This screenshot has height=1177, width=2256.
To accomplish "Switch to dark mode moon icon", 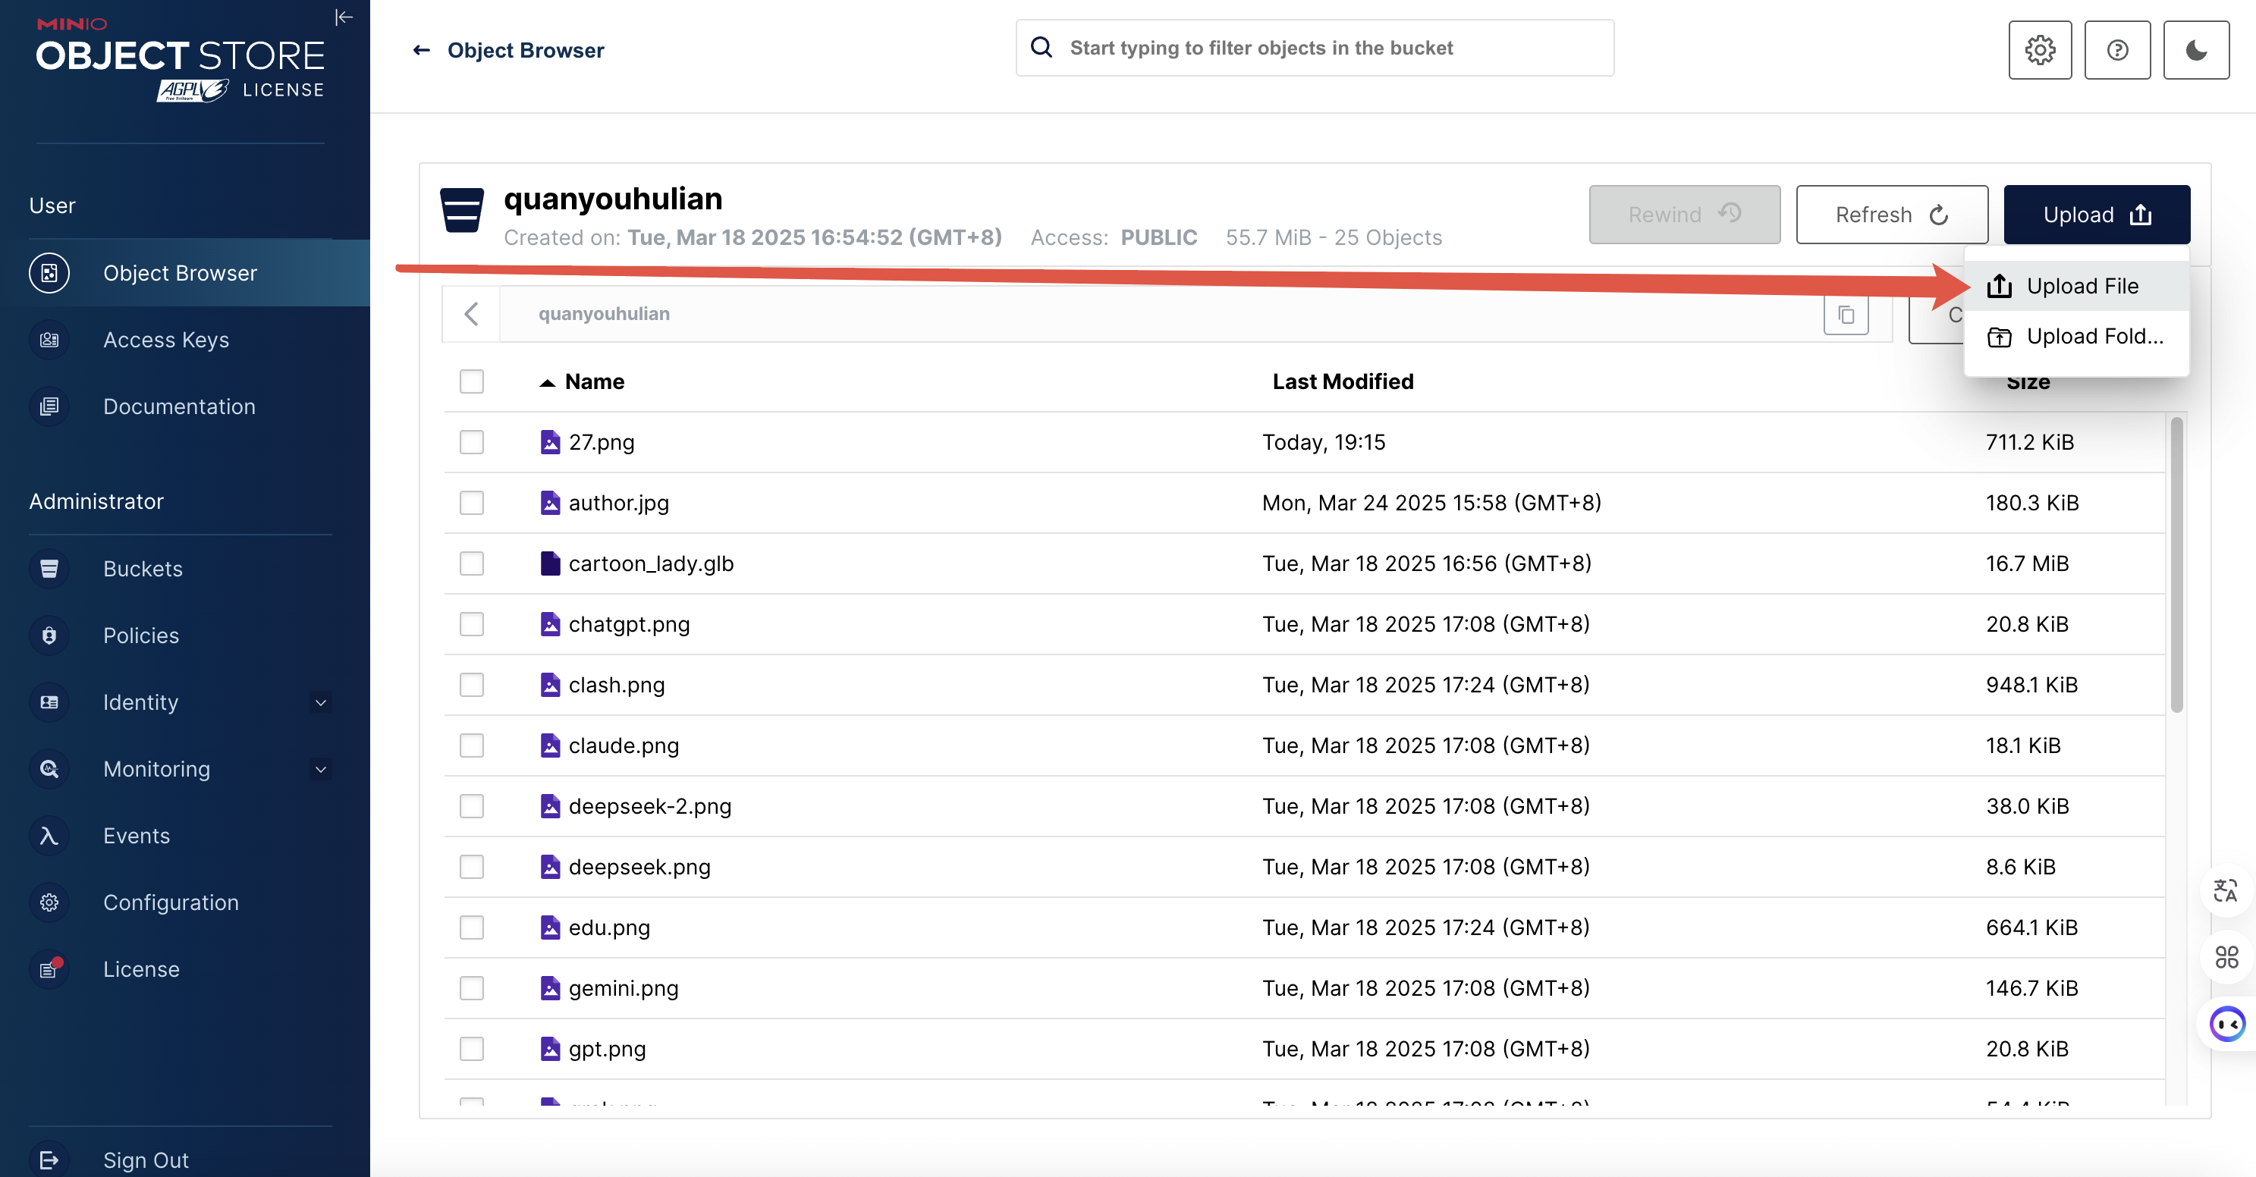I will coord(2195,50).
